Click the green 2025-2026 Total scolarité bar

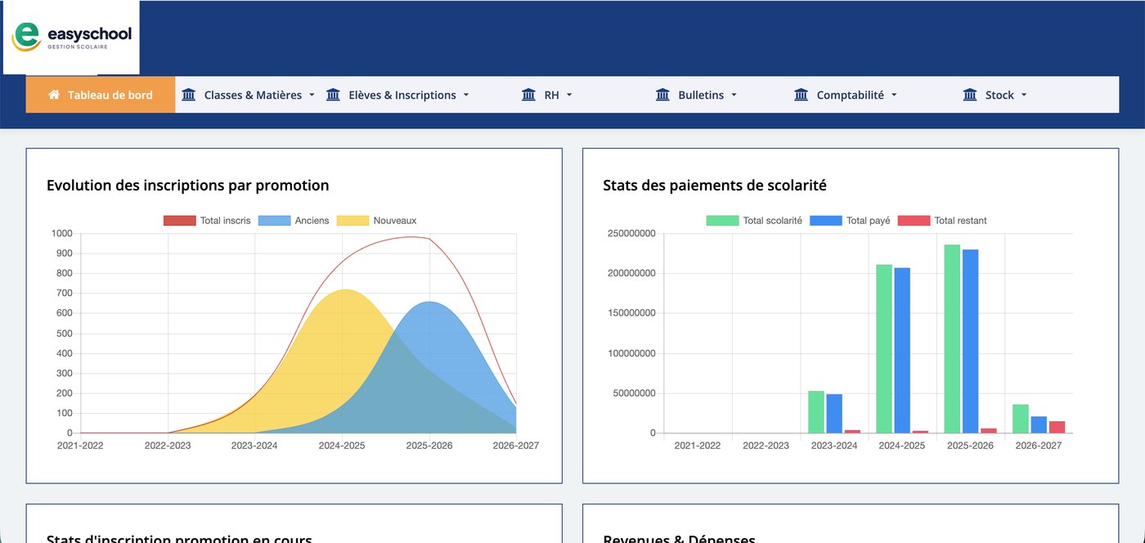coord(952,339)
